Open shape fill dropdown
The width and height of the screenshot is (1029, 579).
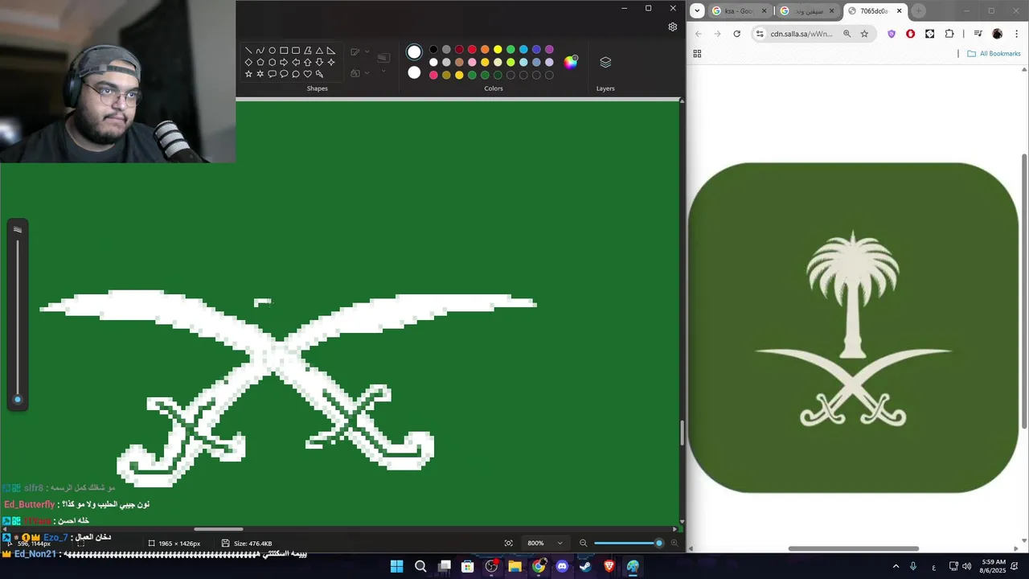point(367,73)
